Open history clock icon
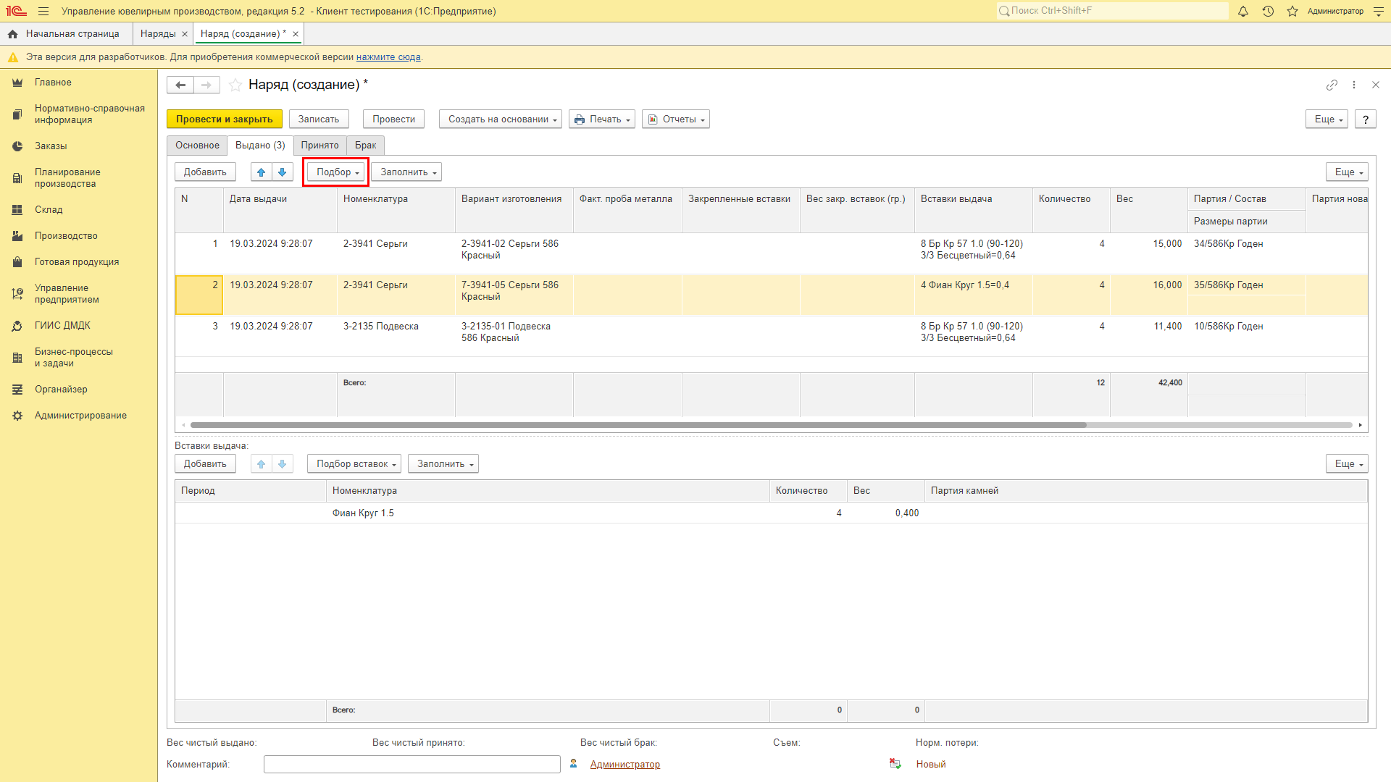 [x=1268, y=12]
